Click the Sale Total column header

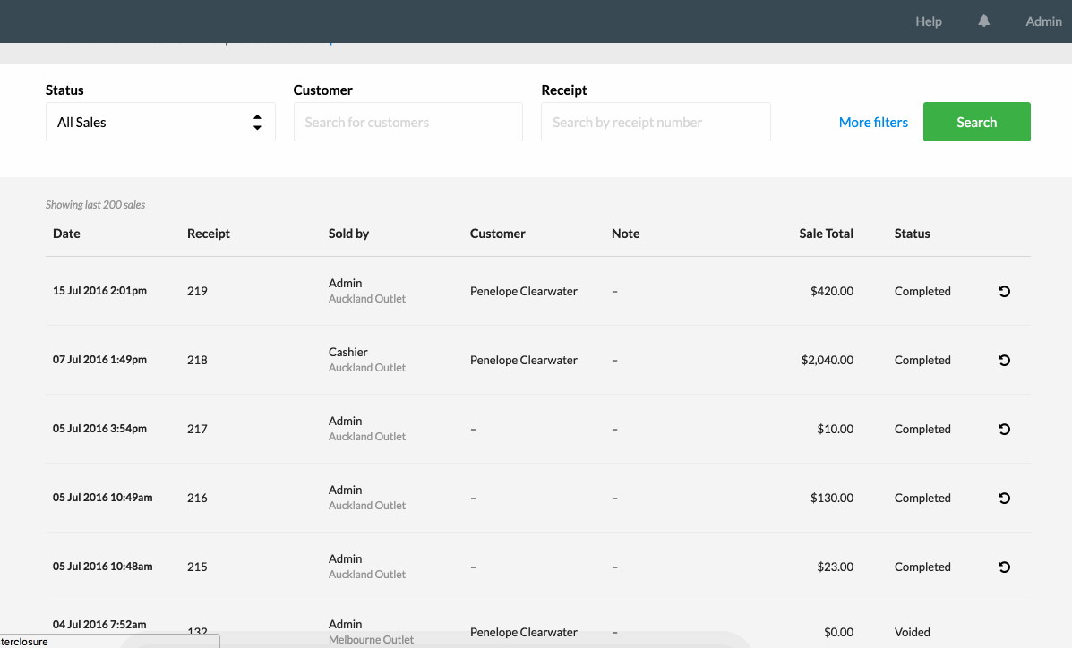(x=826, y=234)
